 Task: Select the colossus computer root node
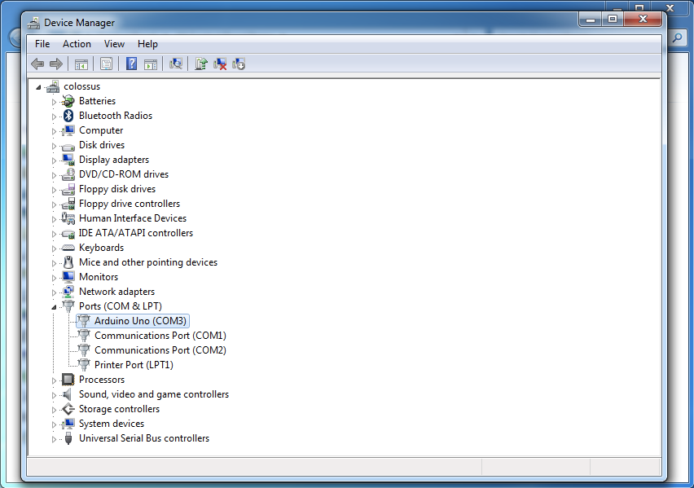(81, 86)
